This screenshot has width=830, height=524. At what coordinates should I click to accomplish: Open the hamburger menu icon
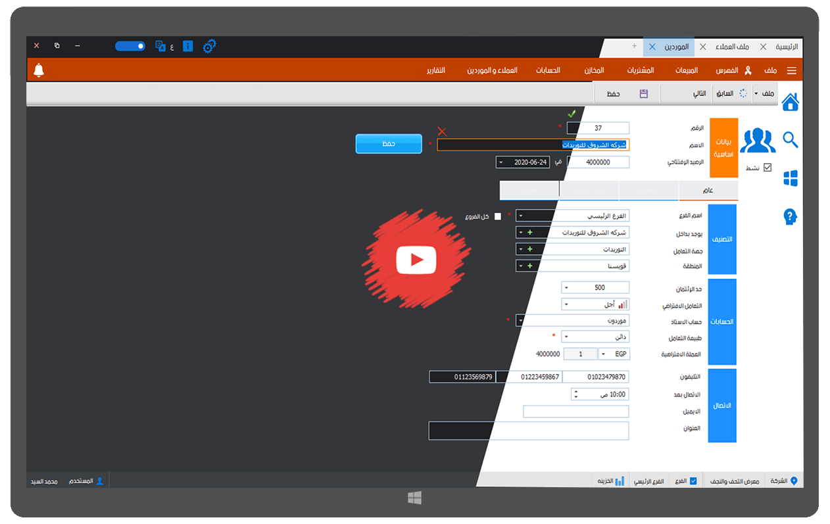pos(792,70)
